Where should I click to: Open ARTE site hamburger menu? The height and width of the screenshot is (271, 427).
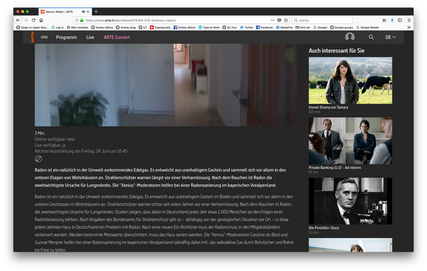pyautogui.click(x=44, y=37)
